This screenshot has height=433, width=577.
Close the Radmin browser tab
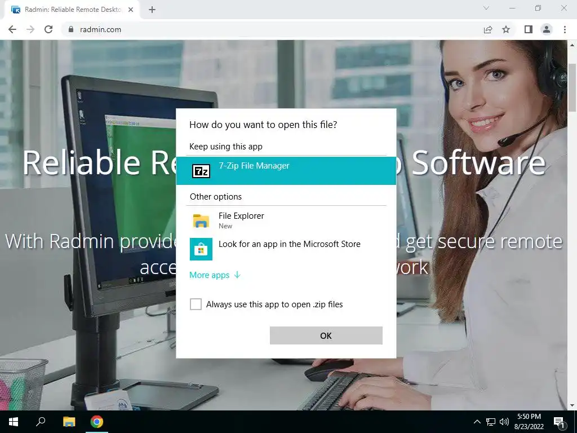131,10
